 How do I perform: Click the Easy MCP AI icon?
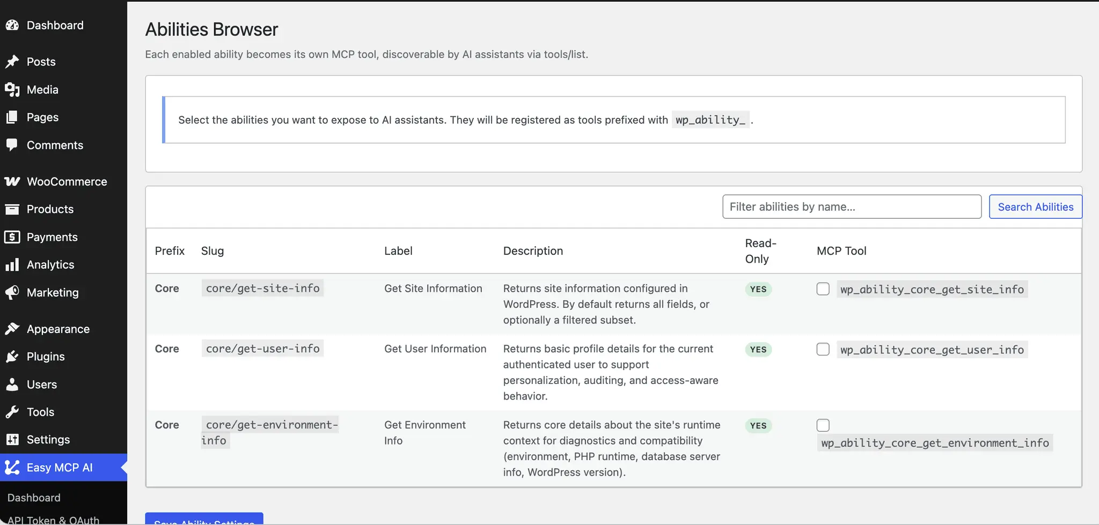[12, 468]
